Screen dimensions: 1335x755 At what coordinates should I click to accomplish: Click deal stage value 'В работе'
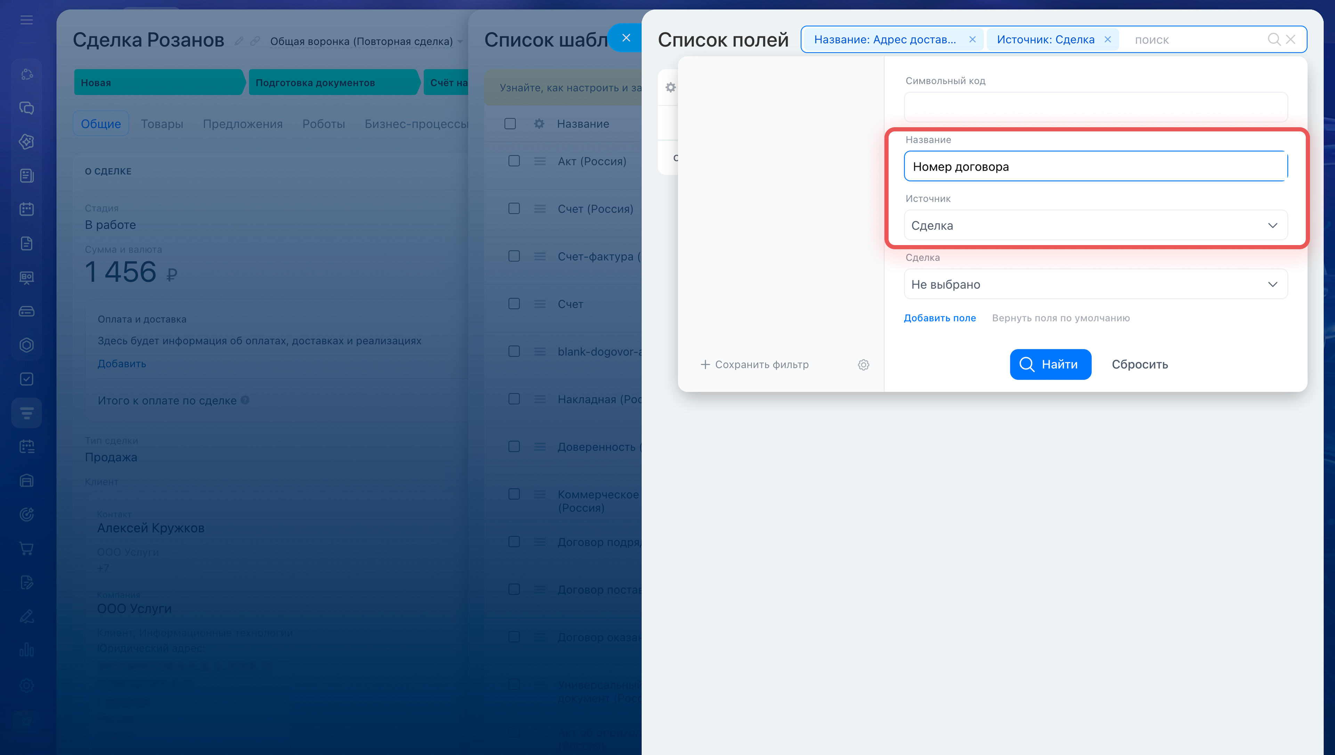(x=111, y=225)
